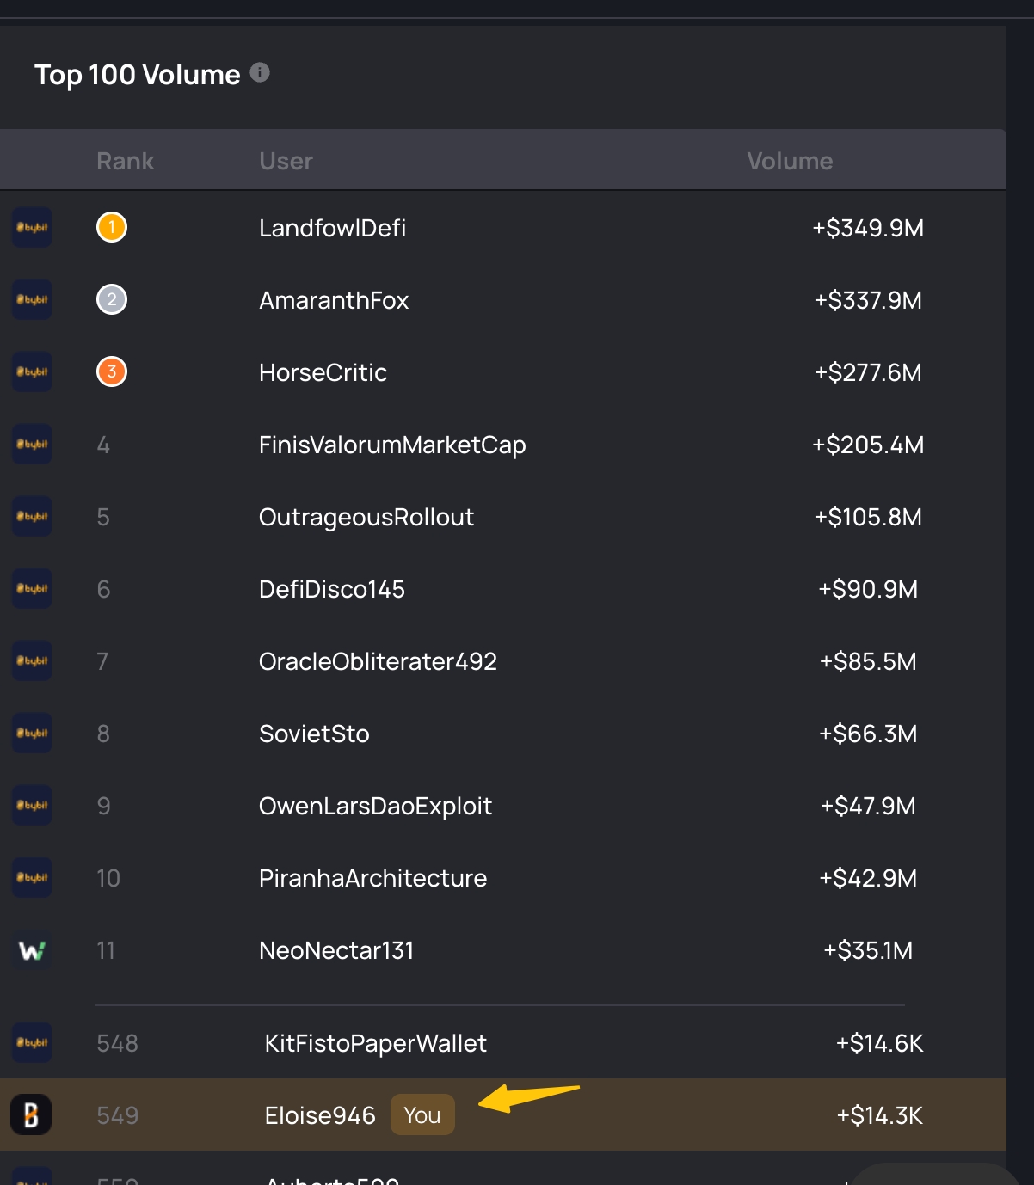
Task: Click the silver rank 2 medal badge
Action: 112,300
